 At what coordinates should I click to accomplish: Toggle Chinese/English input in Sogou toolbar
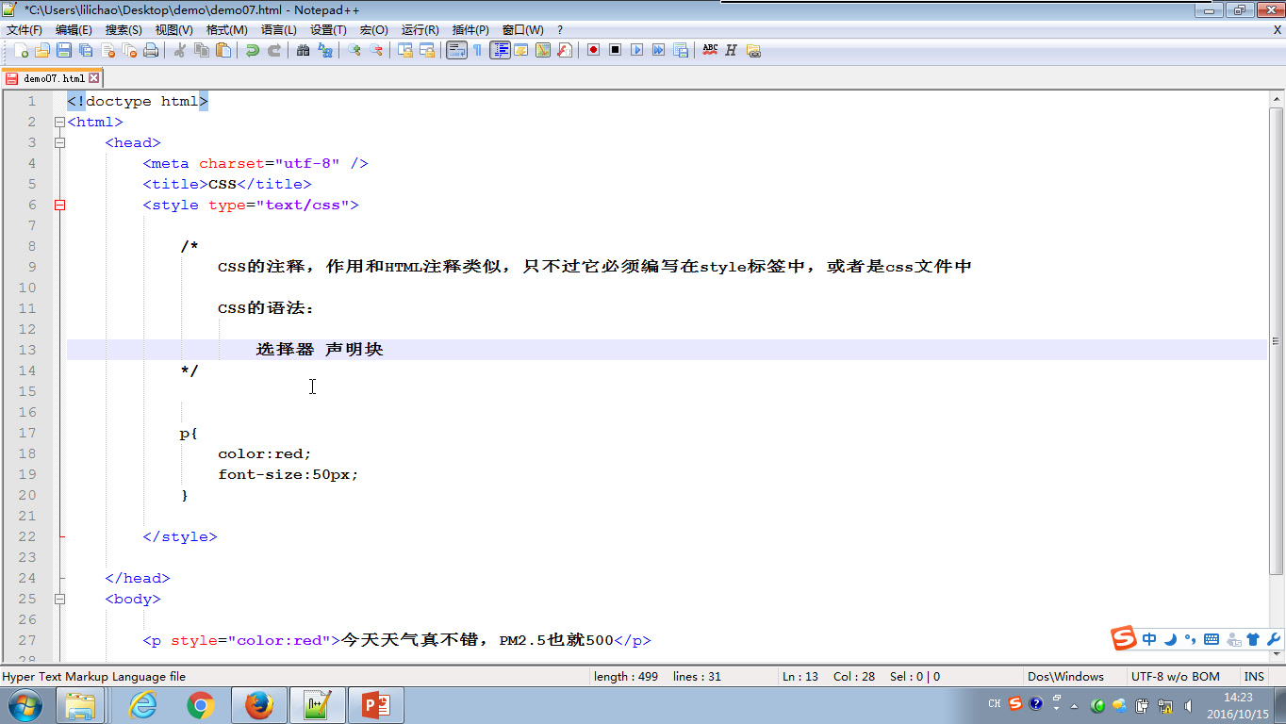coord(1149,638)
